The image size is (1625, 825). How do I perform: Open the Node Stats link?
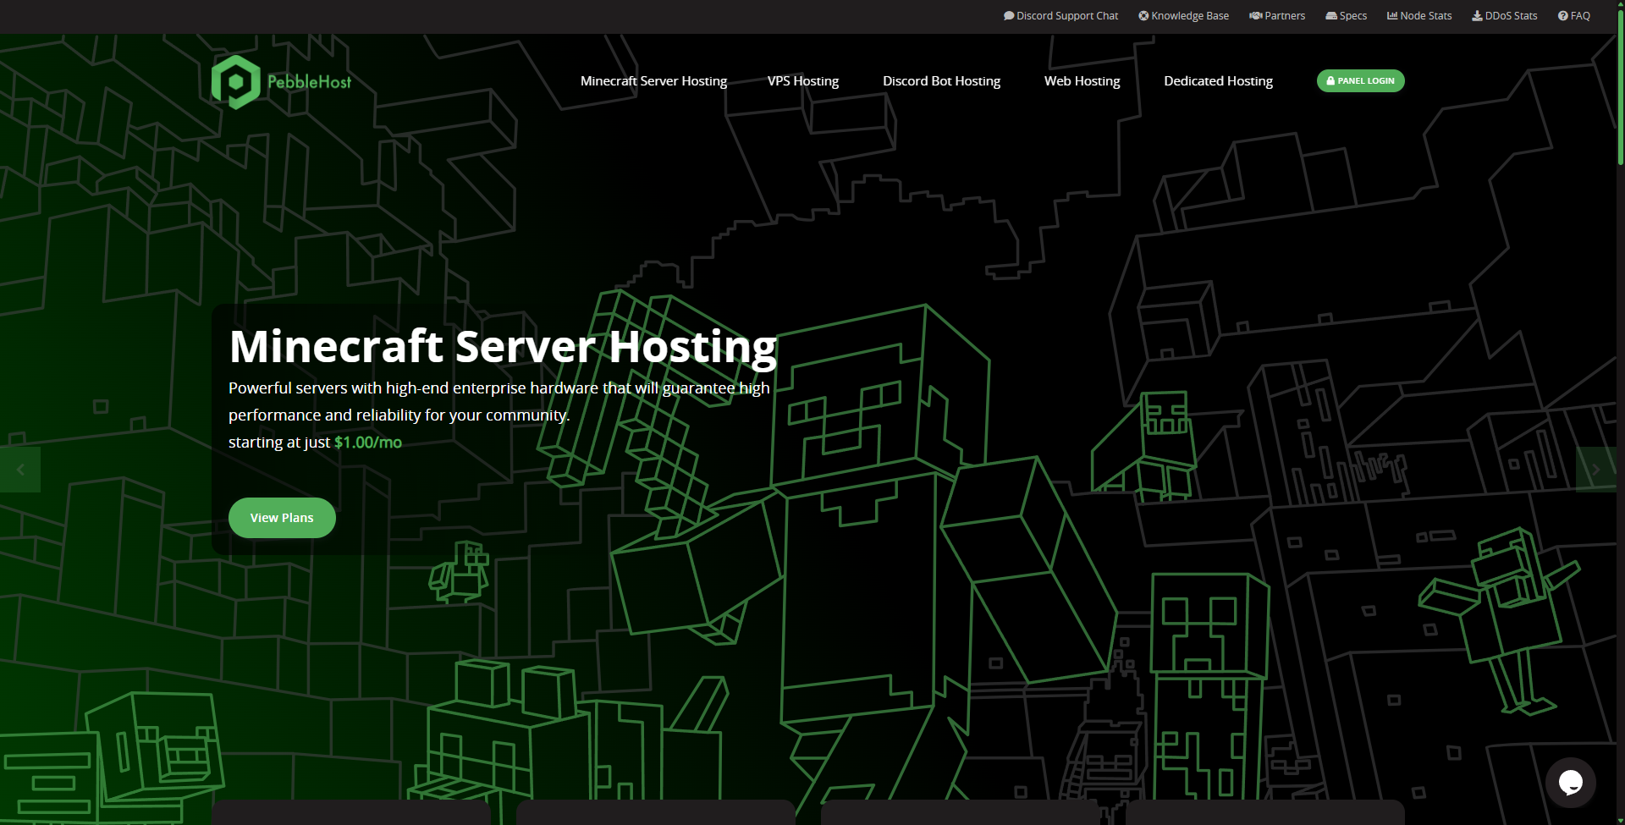pyautogui.click(x=1419, y=16)
